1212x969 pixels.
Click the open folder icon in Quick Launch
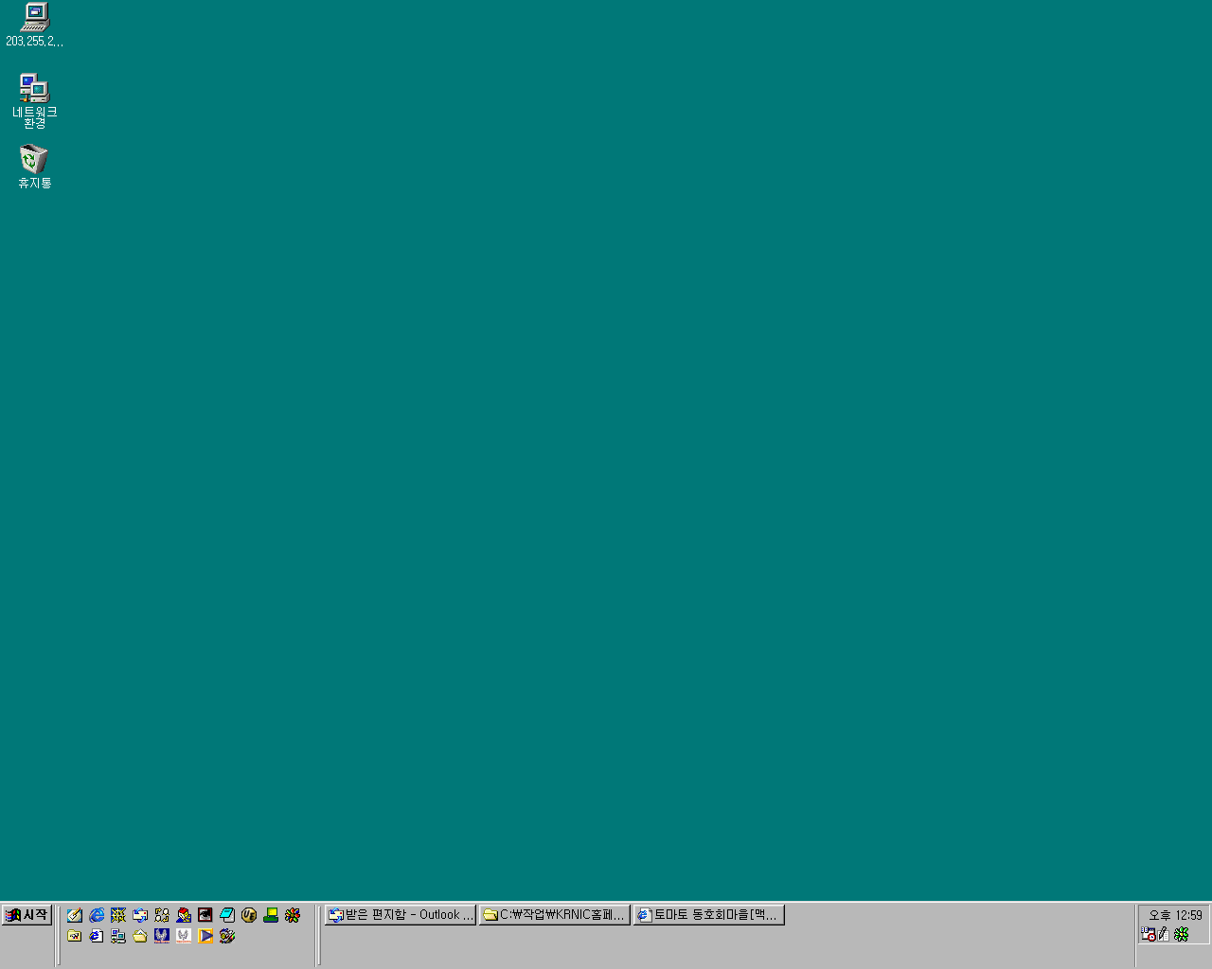click(140, 936)
